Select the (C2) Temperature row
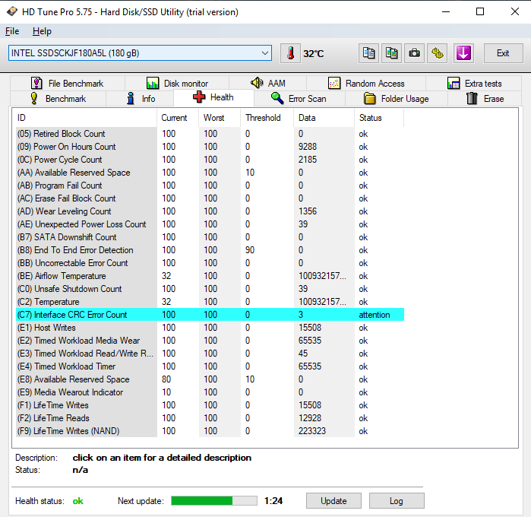This screenshot has height=517, width=531. coord(210,301)
